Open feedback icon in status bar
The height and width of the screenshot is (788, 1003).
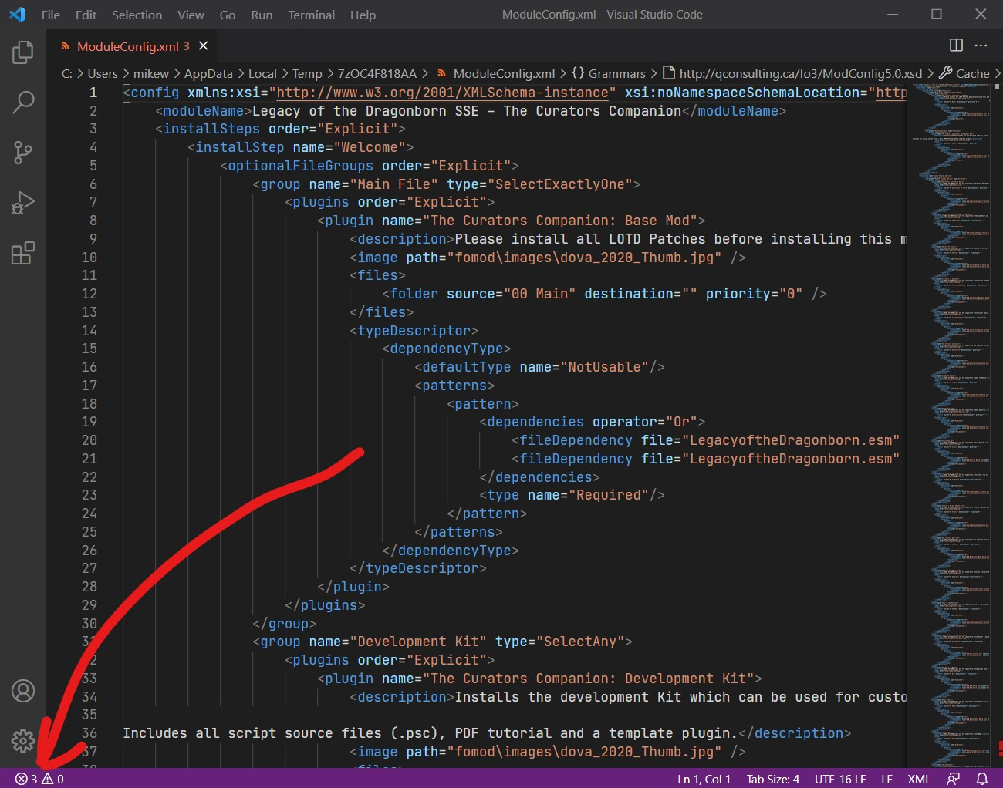[x=954, y=779]
